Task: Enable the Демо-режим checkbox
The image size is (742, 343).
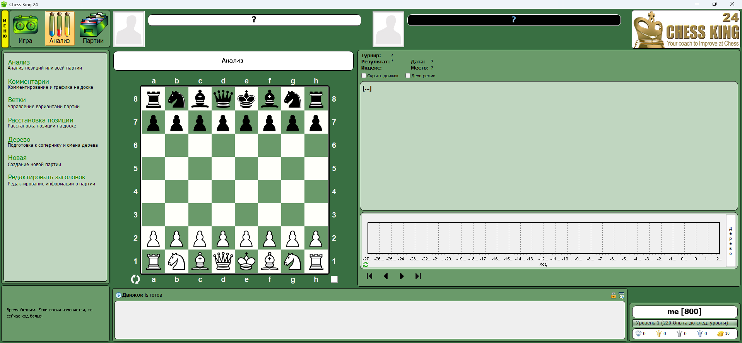Action: click(x=408, y=76)
